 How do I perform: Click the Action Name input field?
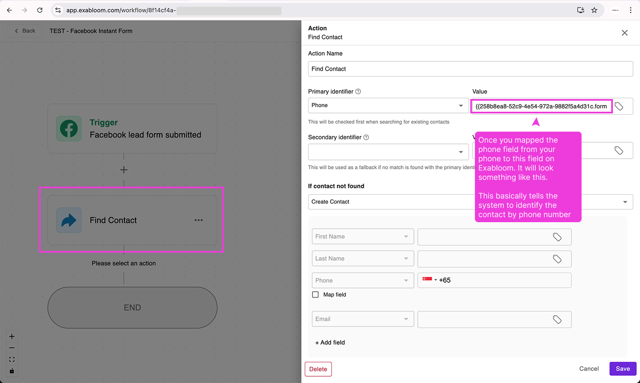coord(470,69)
